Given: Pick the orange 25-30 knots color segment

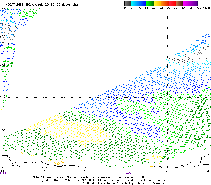Looking at the screenshot, I should click(165, 3).
